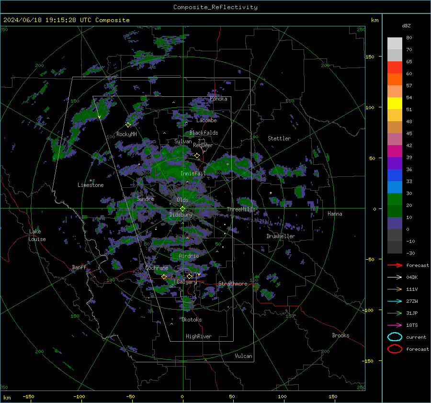Click the white 04DK arrow icon
The height and width of the screenshot is (403, 431).
tap(395, 277)
